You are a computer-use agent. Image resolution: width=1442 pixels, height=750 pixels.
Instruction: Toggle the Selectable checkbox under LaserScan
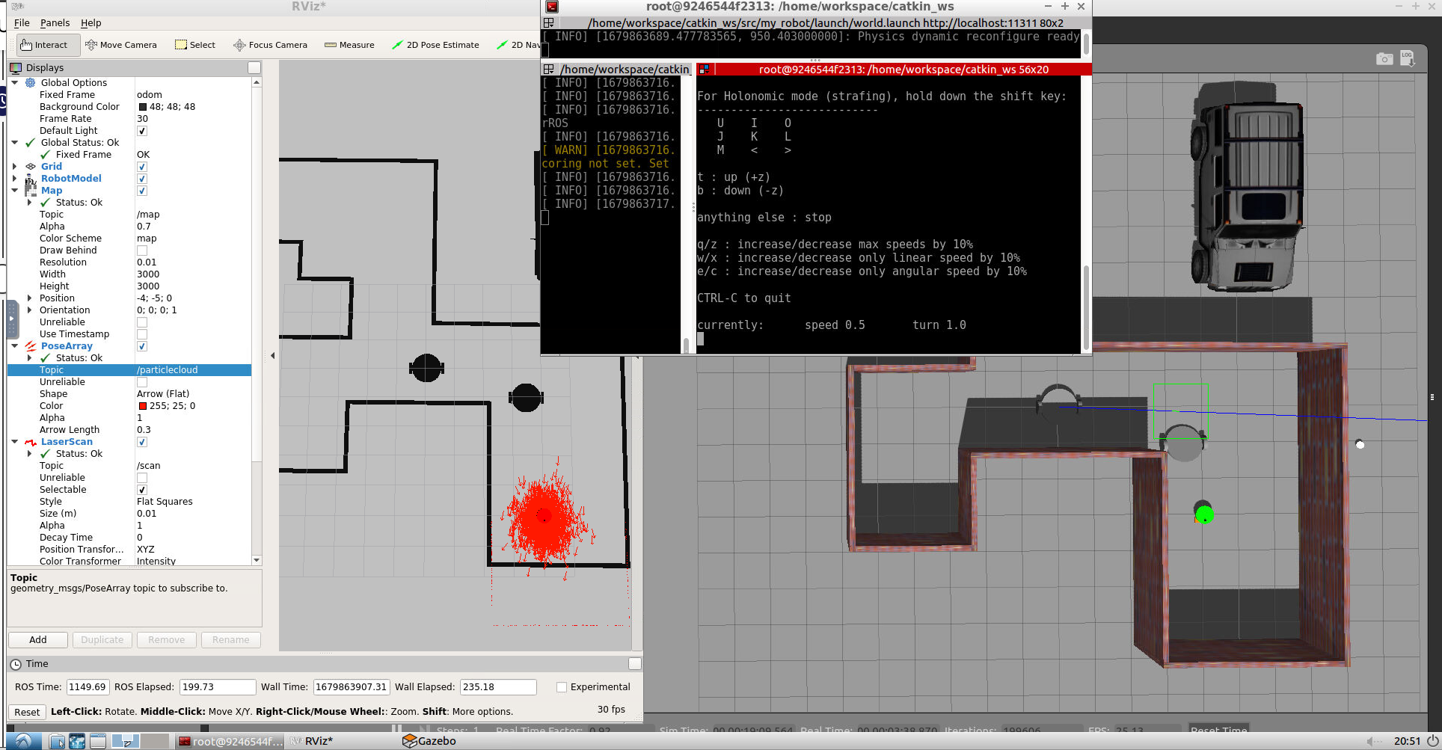click(142, 490)
